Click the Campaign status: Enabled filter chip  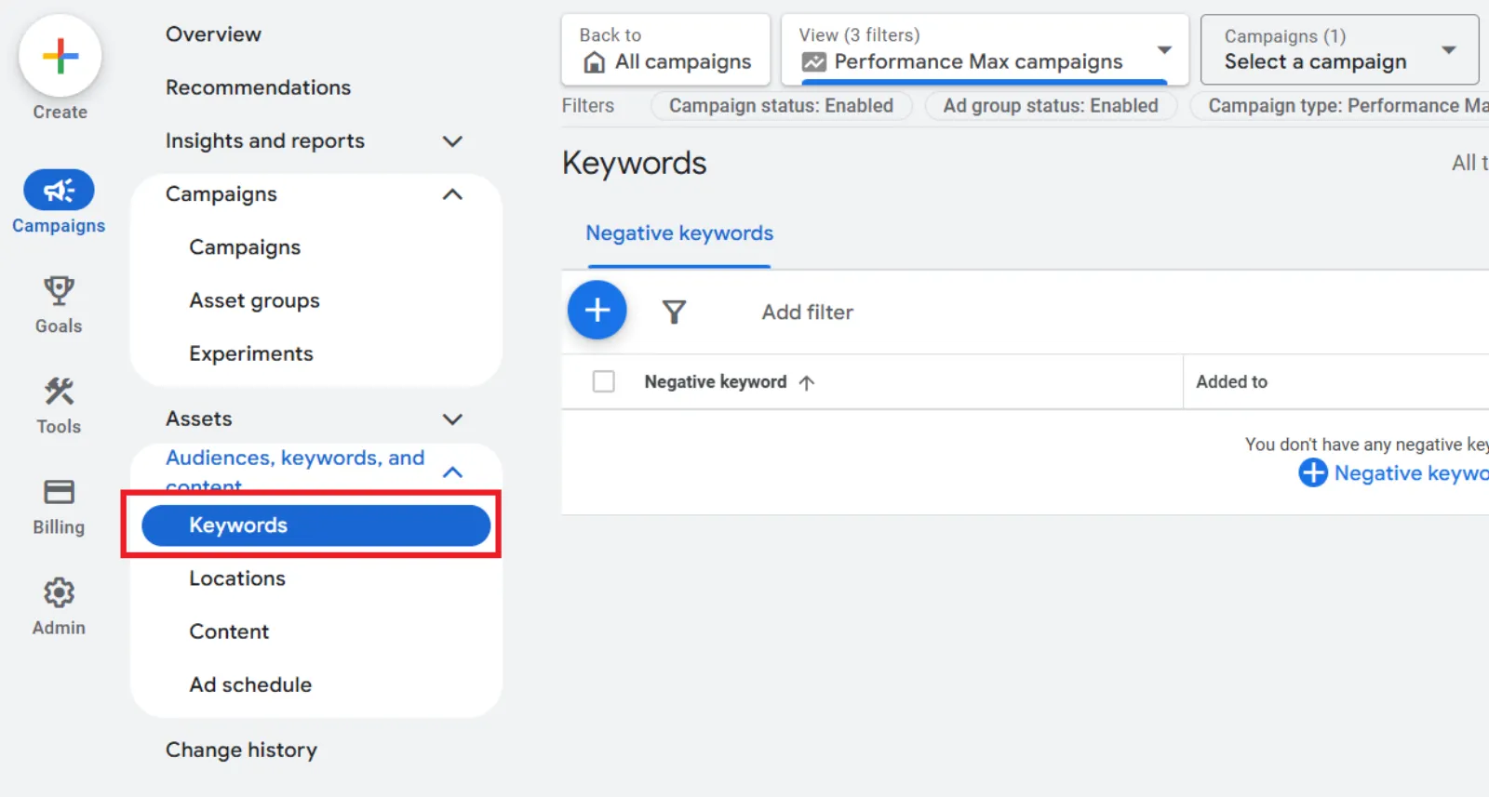[x=781, y=106]
